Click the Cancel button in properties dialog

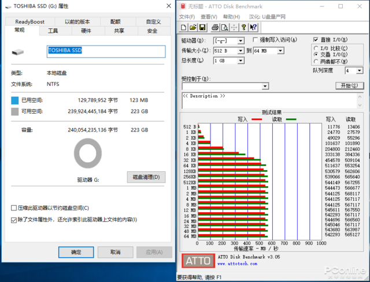(116, 253)
